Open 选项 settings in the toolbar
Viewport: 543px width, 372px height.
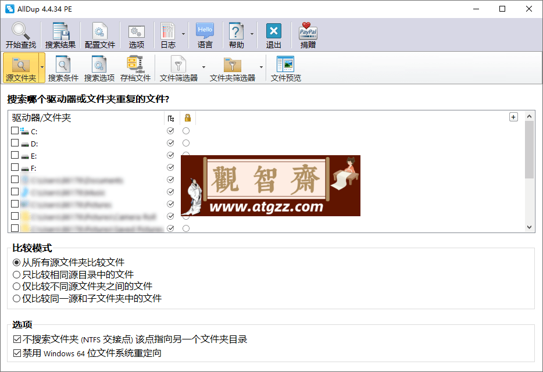(x=137, y=35)
